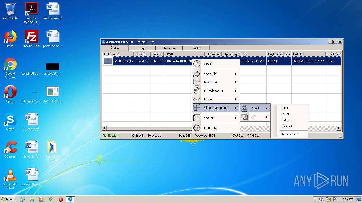
Task: Switch to the Logs tab
Action: coord(142,48)
